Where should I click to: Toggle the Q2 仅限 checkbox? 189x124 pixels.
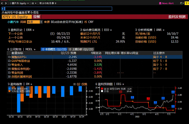75,84
